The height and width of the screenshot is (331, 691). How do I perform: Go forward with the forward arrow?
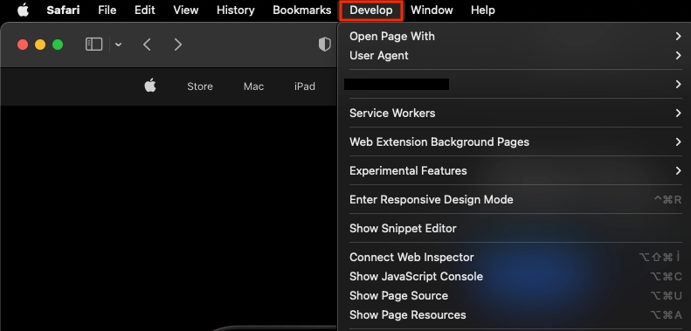(x=177, y=45)
